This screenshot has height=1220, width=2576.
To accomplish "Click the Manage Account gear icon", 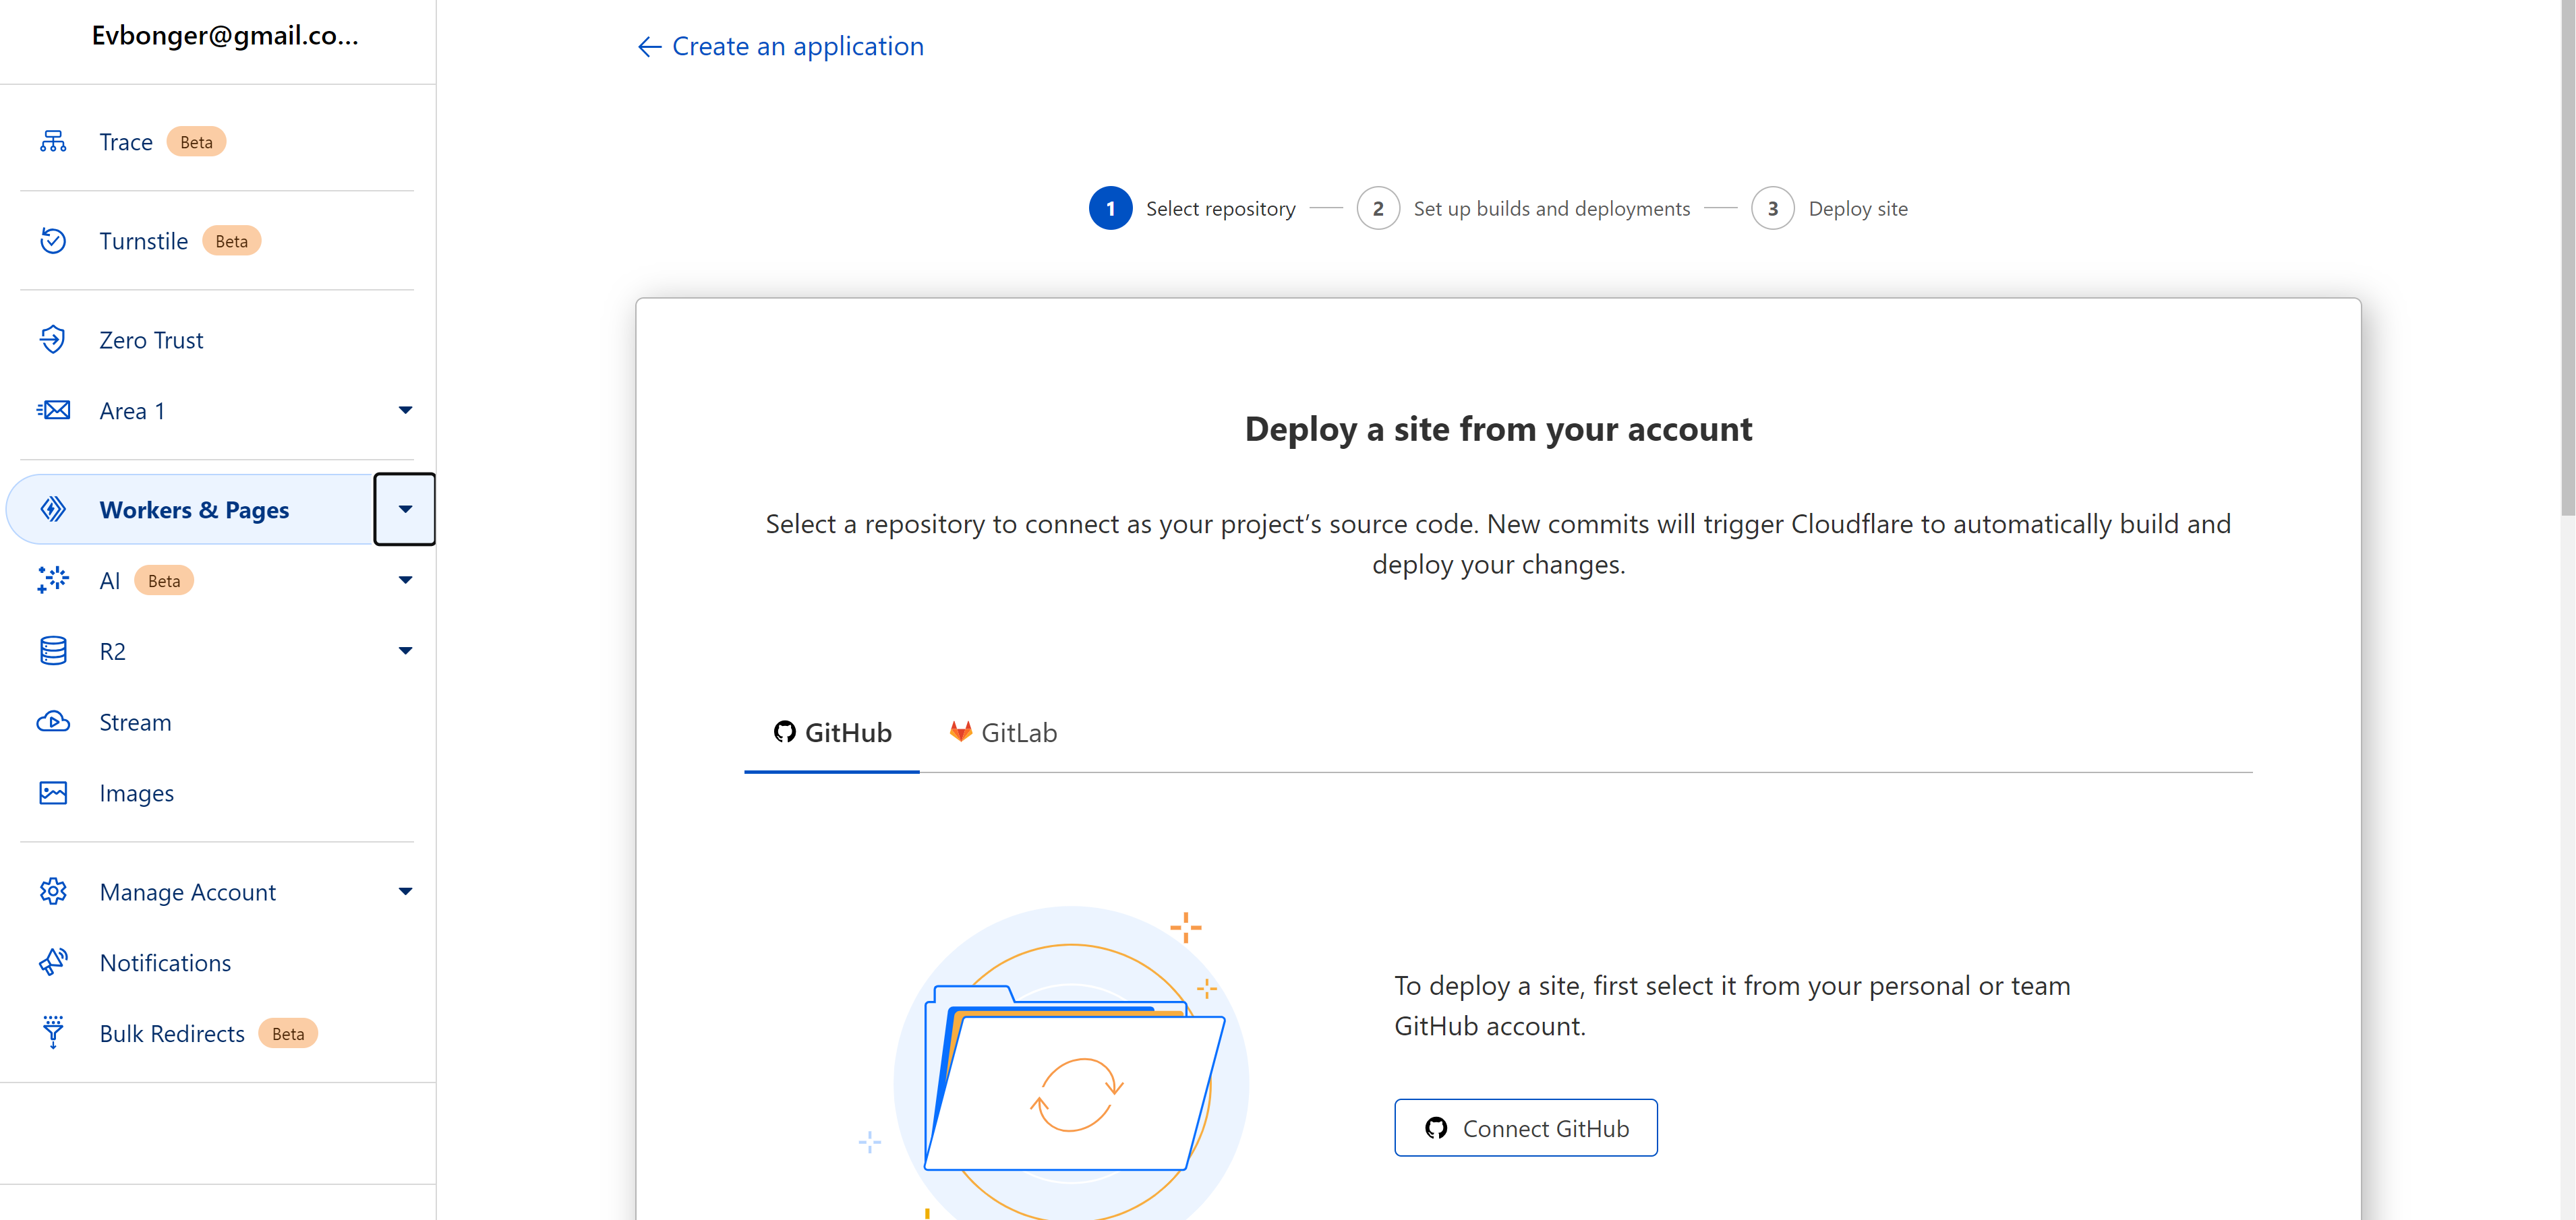I will click(x=53, y=891).
